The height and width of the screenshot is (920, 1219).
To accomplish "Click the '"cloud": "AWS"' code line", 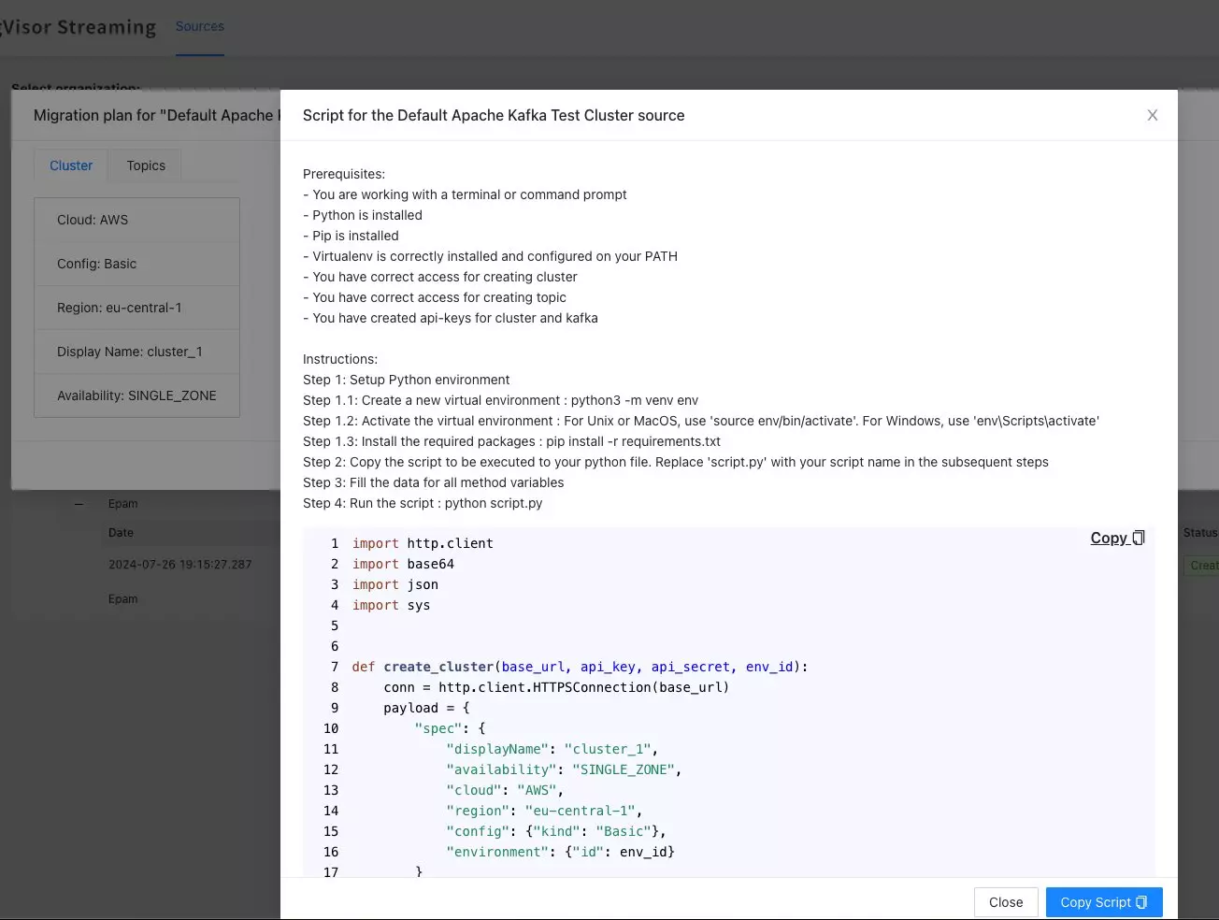I will coord(505,790).
